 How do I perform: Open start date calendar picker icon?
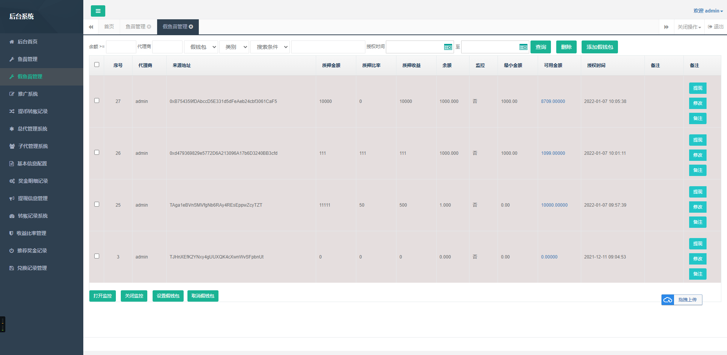pyautogui.click(x=448, y=47)
